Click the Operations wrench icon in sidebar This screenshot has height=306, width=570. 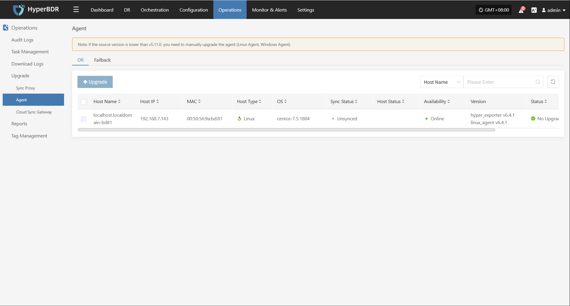tap(6, 28)
